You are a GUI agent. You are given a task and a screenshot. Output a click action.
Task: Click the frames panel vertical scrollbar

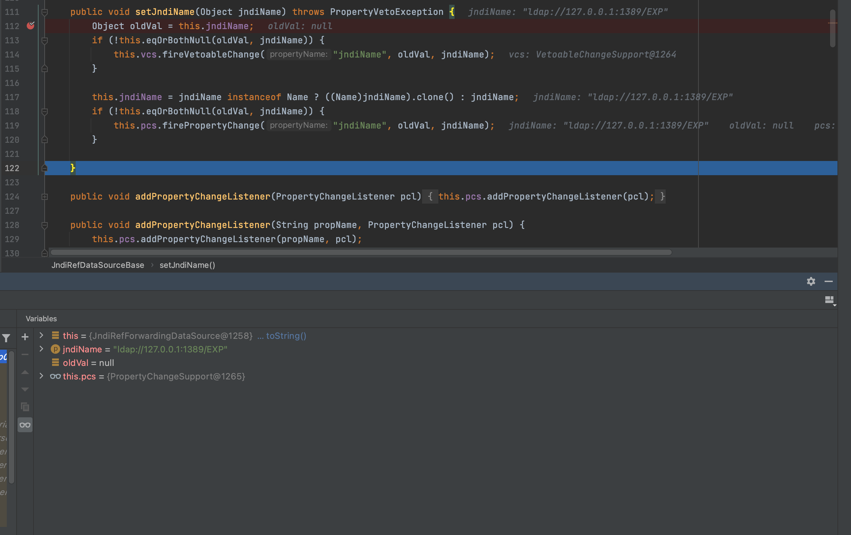click(11, 417)
